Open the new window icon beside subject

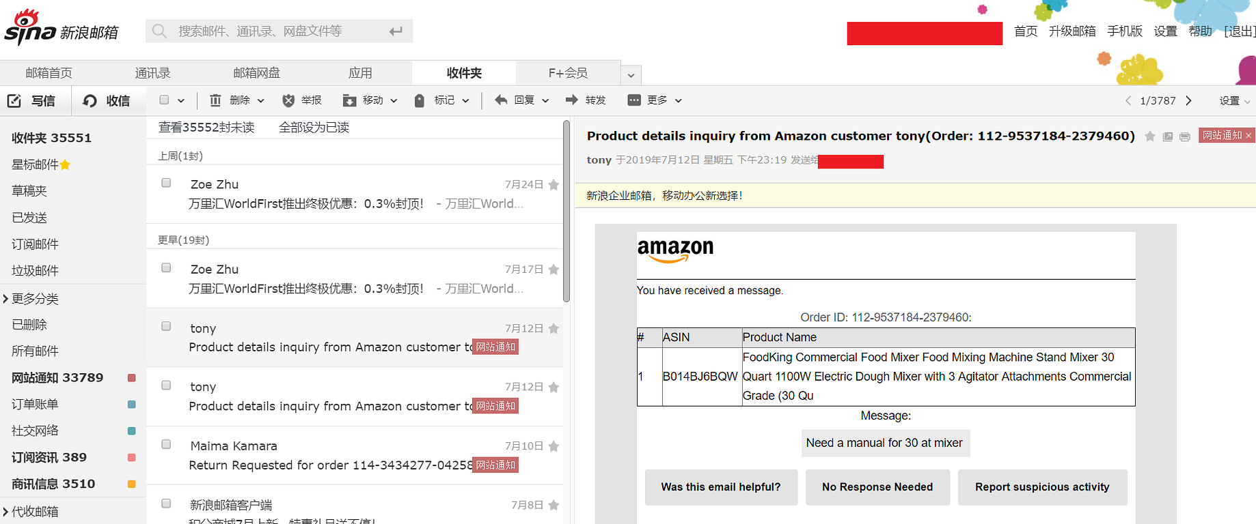point(1168,136)
